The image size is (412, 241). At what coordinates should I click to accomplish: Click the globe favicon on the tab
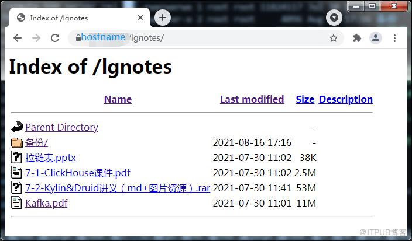tap(20, 18)
